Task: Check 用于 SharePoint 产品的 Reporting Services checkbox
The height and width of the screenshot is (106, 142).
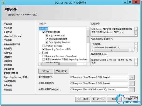Action: 44,59
